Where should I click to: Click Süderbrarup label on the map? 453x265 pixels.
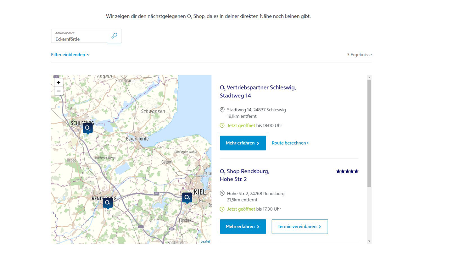click(126, 80)
